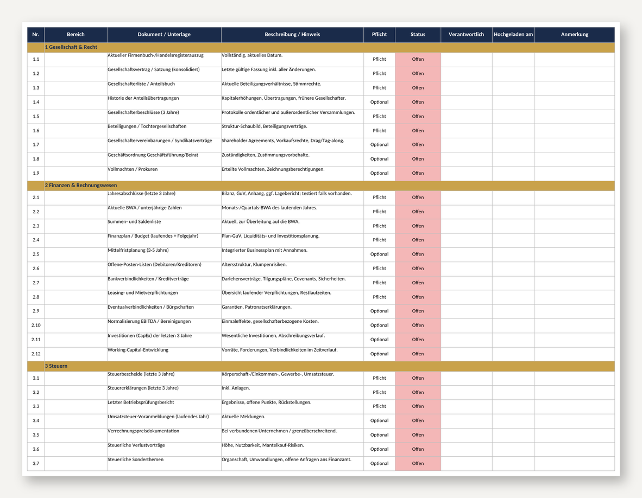Select 'Finanzplan / Budget (laufendes + Folgejahr)' cell

click(x=164, y=240)
